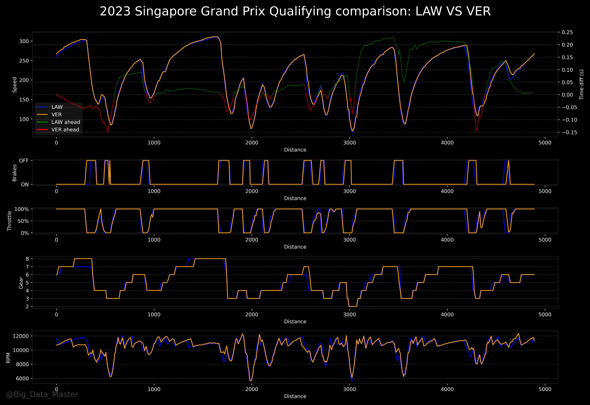This screenshot has width=590, height=405.
Task: Click the 300 tick on Speed axis
Action: pos(24,41)
